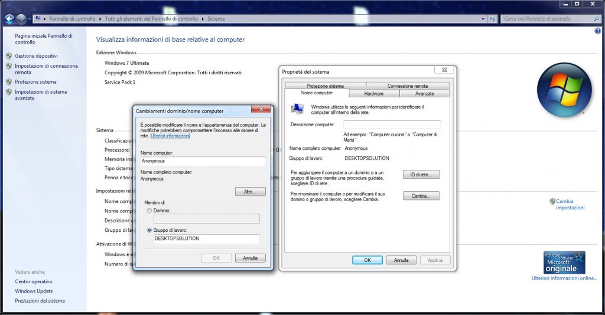Click shield icon beside Impostazioni di connessione remota
This screenshot has height=315, width=605.
point(9,66)
